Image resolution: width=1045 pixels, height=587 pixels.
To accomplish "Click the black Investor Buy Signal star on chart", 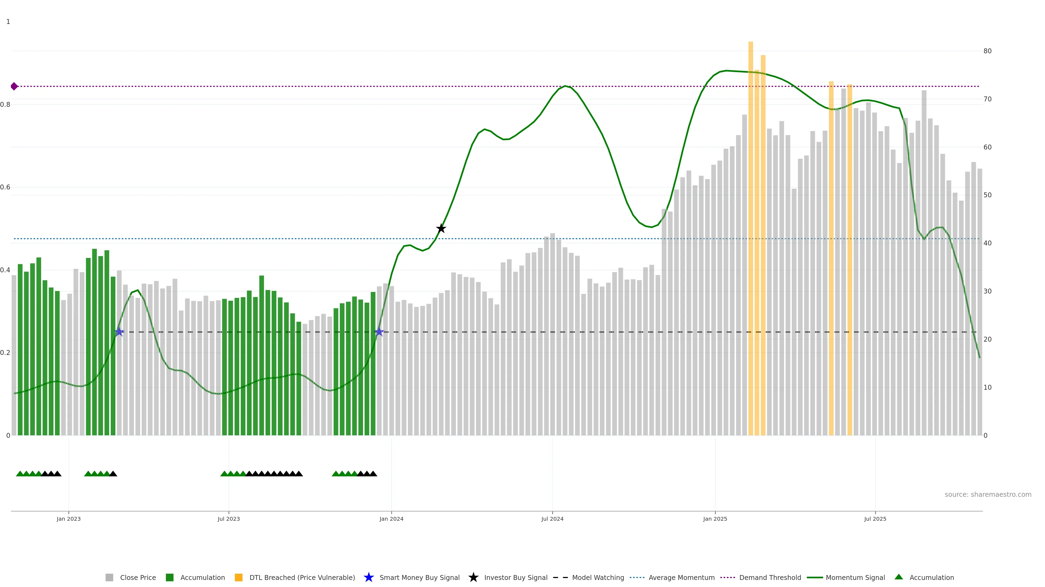I will 441,229.
